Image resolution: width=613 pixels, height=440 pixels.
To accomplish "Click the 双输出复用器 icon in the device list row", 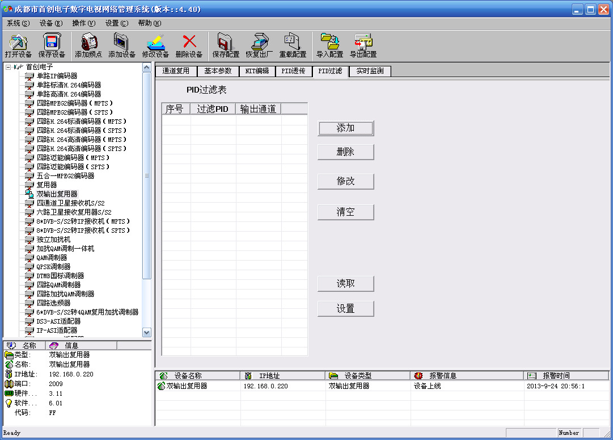I will pyautogui.click(x=161, y=386).
